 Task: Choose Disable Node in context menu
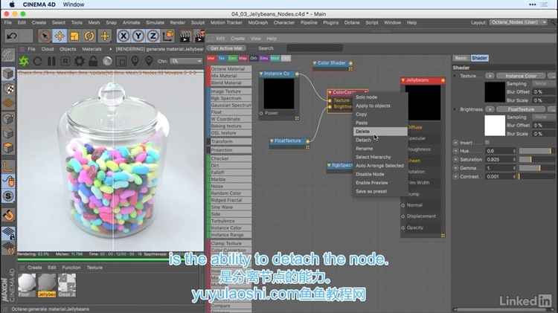point(380,174)
